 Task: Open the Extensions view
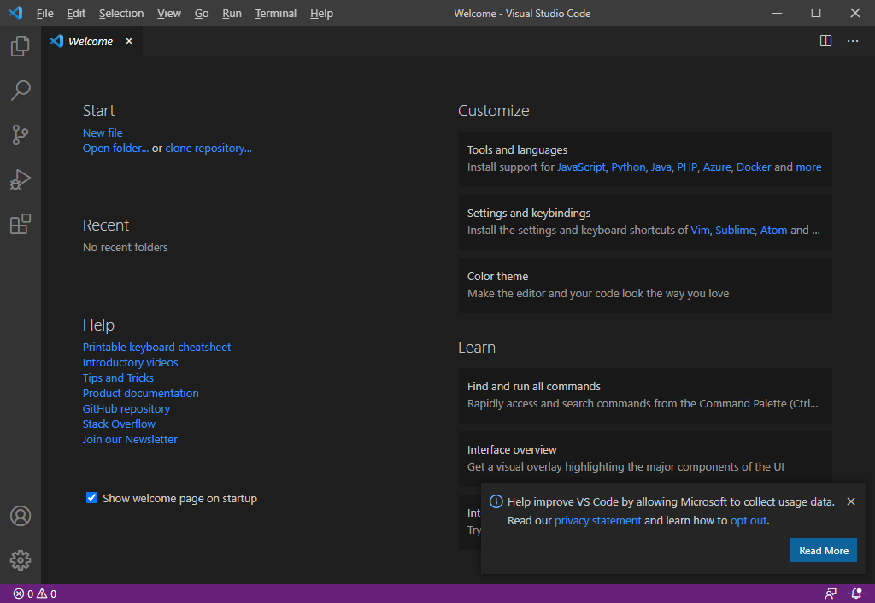(20, 223)
